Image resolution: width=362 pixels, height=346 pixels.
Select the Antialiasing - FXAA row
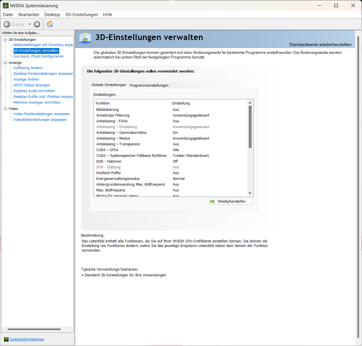pos(171,121)
